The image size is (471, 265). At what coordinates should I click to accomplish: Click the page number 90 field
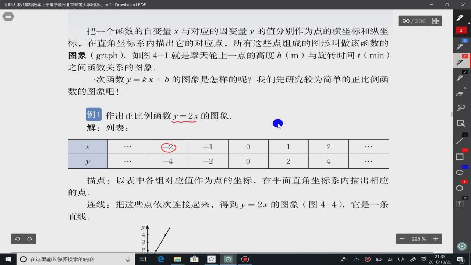406,21
